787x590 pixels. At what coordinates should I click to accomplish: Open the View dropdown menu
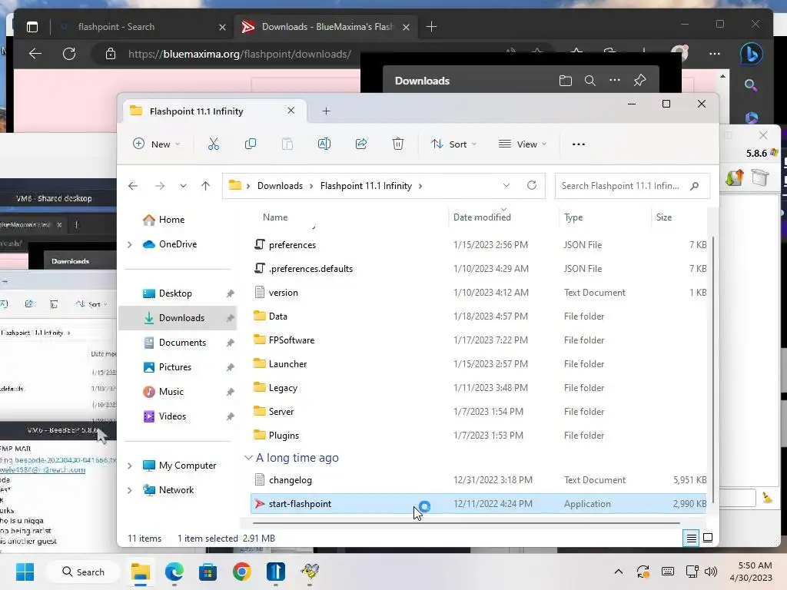click(523, 144)
